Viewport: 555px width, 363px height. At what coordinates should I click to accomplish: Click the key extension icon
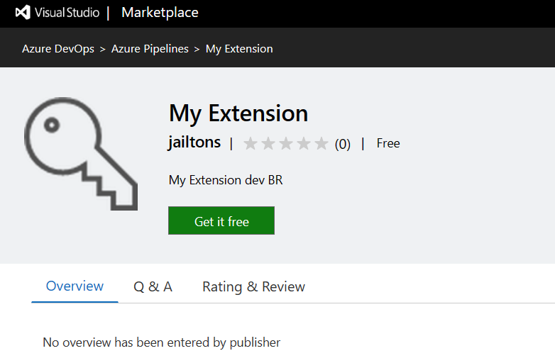pyautogui.click(x=81, y=154)
